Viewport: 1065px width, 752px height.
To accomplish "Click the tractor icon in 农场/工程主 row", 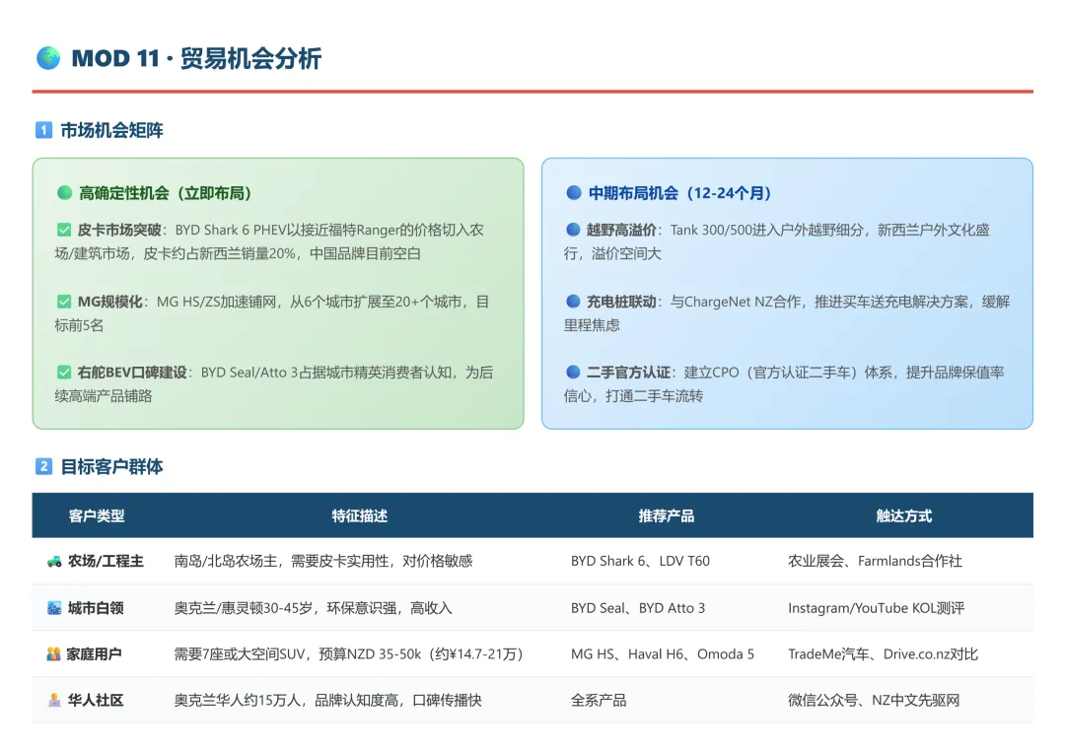I will pyautogui.click(x=54, y=561).
